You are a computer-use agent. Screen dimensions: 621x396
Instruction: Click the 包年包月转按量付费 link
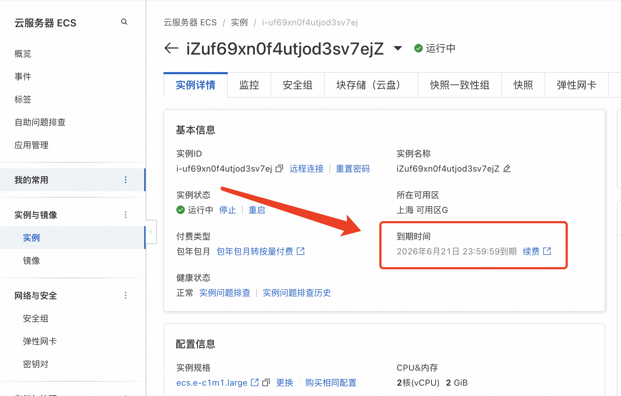click(255, 251)
